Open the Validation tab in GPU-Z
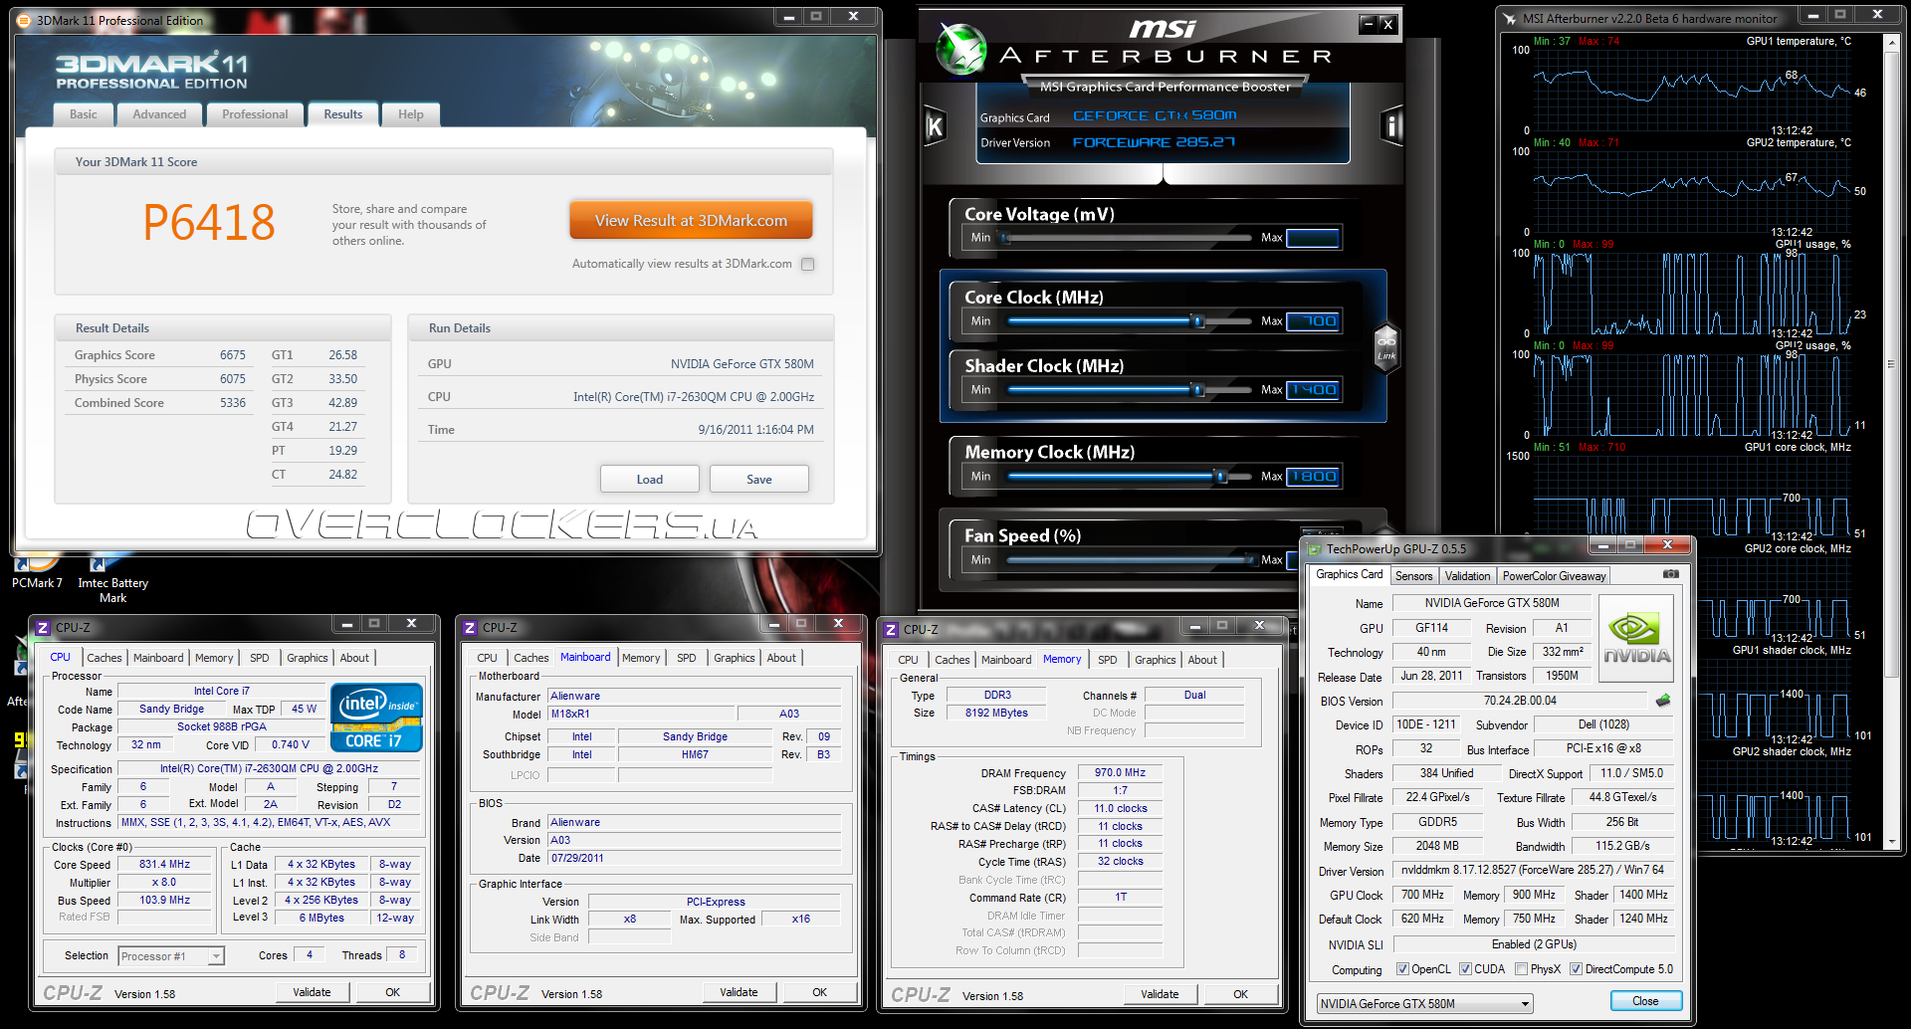Image resolution: width=1911 pixels, height=1029 pixels. [1467, 576]
